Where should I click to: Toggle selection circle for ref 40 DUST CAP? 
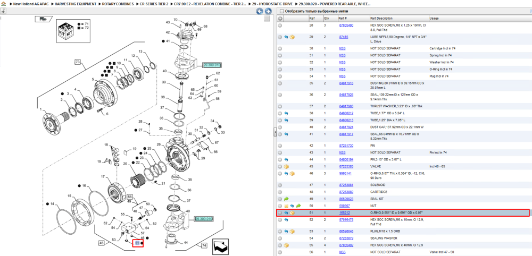coord(280,127)
